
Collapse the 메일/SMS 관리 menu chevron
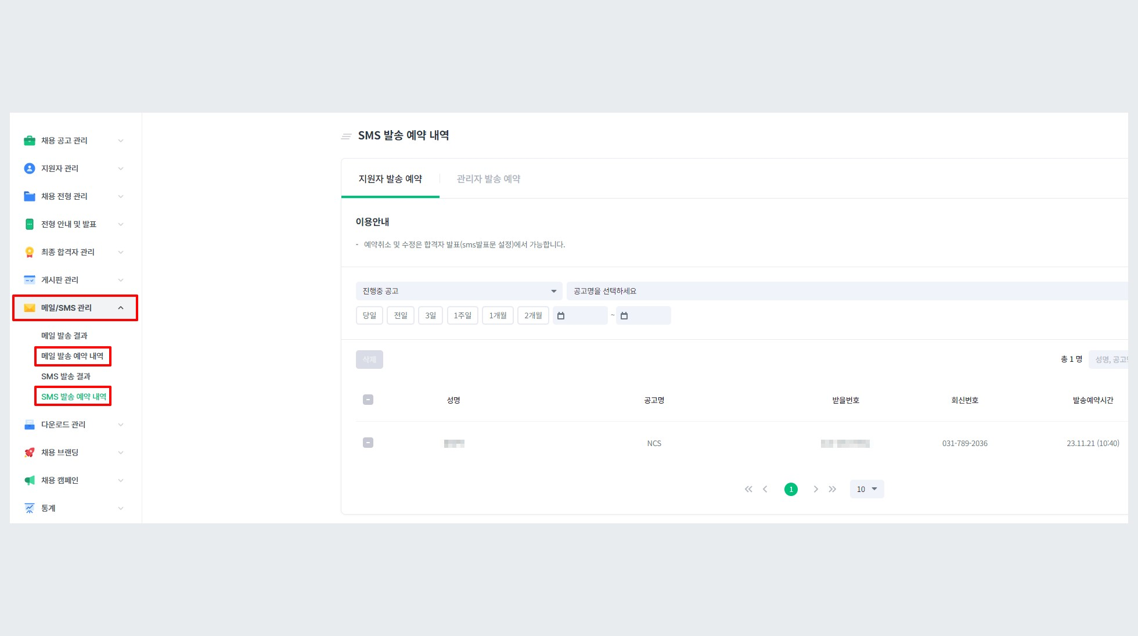121,307
